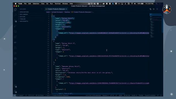Click the Run icon in editor toolbar
Viewport: 176px width, 99px height.
point(154,9)
